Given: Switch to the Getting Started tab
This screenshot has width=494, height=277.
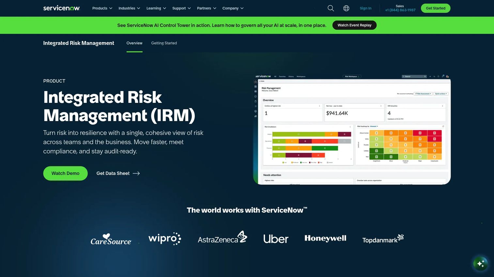Looking at the screenshot, I should tap(164, 43).
